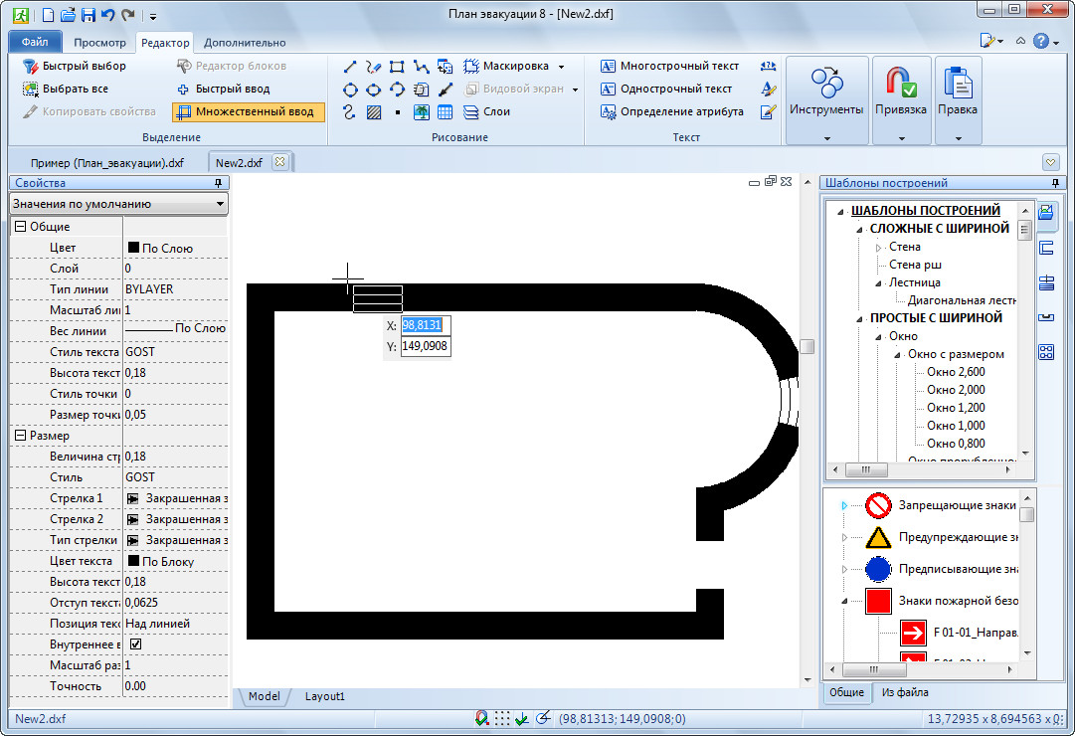Image resolution: width=1075 pixels, height=736 pixels.
Task: Click the Insert image palm-tree icon
Action: click(422, 112)
